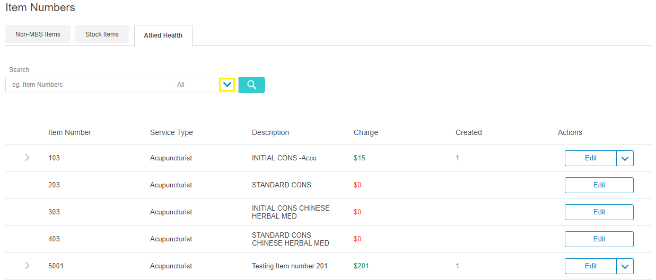656x280 pixels.
Task: Click Acupuncturist service type in row 5001
Action: click(x=171, y=266)
